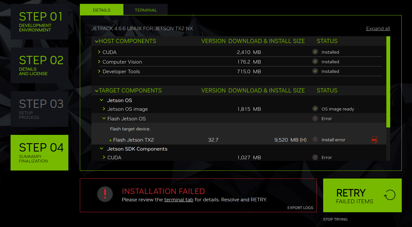Click the Computer Vision installed status icon
412x227 pixels.
[x=315, y=61]
